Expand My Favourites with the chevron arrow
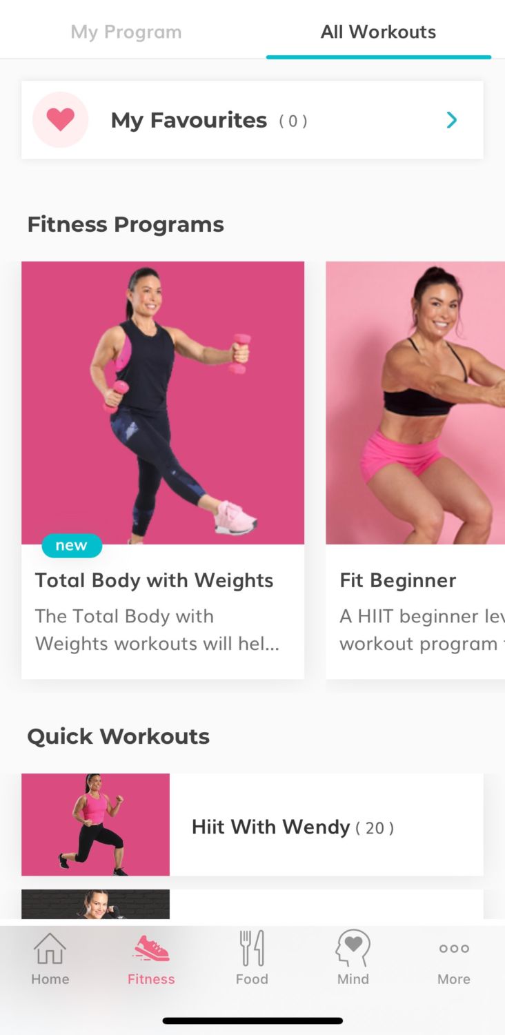The image size is (505, 1035). pos(452,120)
